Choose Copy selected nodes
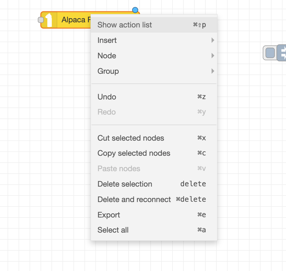This screenshot has width=286, height=271. (x=134, y=153)
